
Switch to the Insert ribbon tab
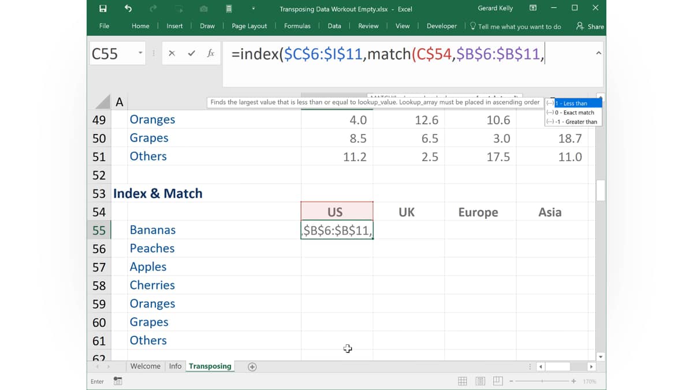pyautogui.click(x=174, y=26)
